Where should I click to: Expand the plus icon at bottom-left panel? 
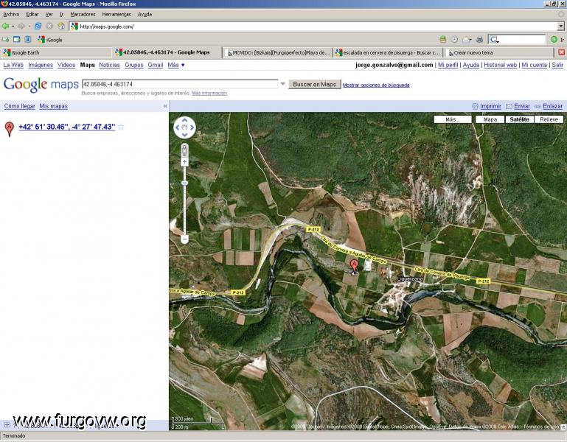(7, 424)
